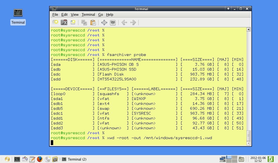278x163 pixels.
Task: Click the 'Terminal' window title bar text
Action: (x=141, y=9)
